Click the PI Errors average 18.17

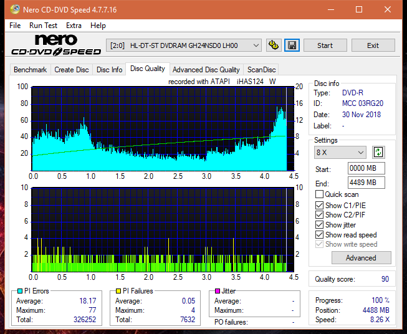(x=88, y=301)
